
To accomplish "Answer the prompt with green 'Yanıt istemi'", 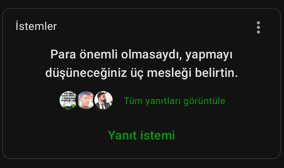I will pos(141,135).
